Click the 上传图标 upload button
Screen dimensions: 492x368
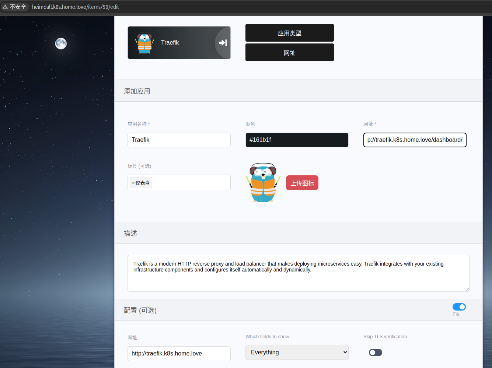(302, 183)
